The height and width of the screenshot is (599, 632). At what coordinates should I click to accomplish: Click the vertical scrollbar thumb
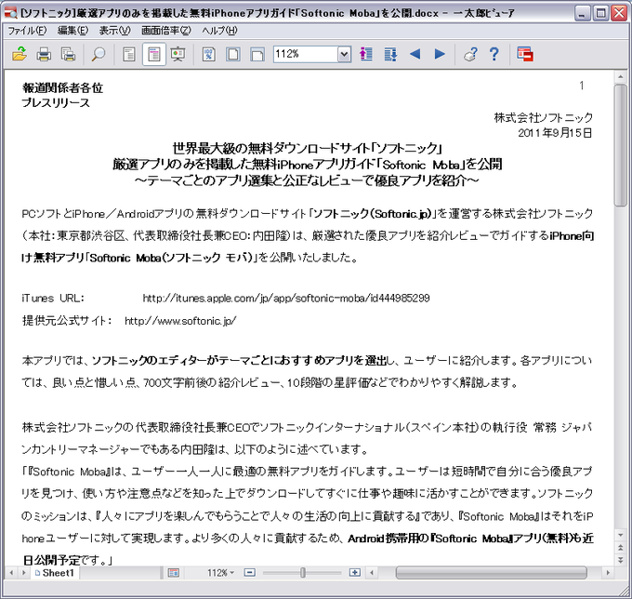coord(620,145)
